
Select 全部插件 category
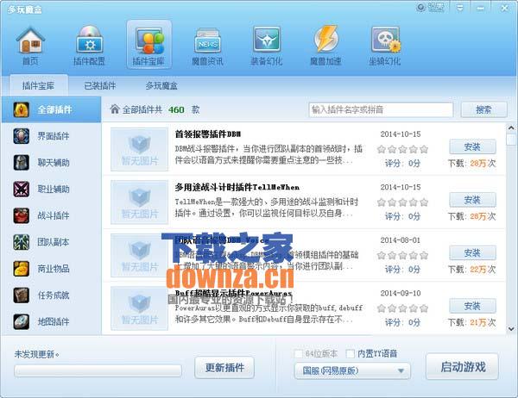point(51,109)
